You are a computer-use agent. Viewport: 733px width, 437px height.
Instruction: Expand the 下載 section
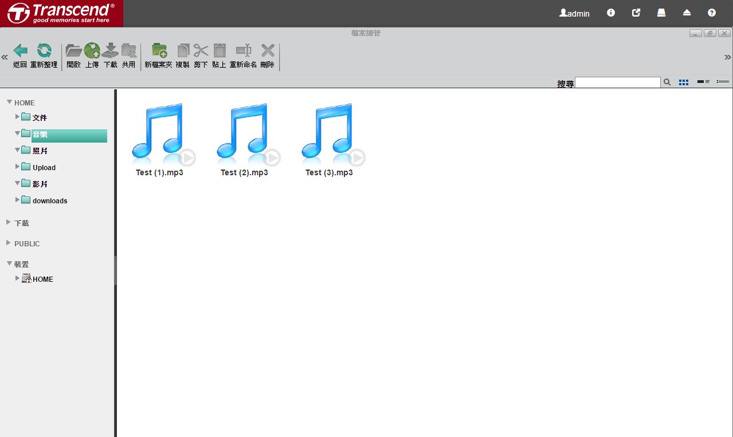click(x=9, y=222)
